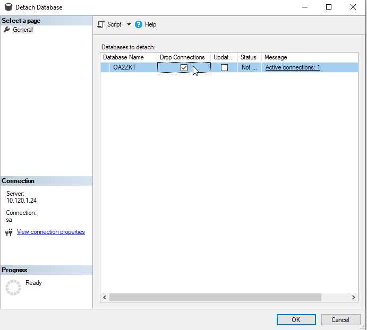The height and width of the screenshot is (330, 367).
Task: Click the horizontal scrollbar right arrow
Action: click(353, 297)
